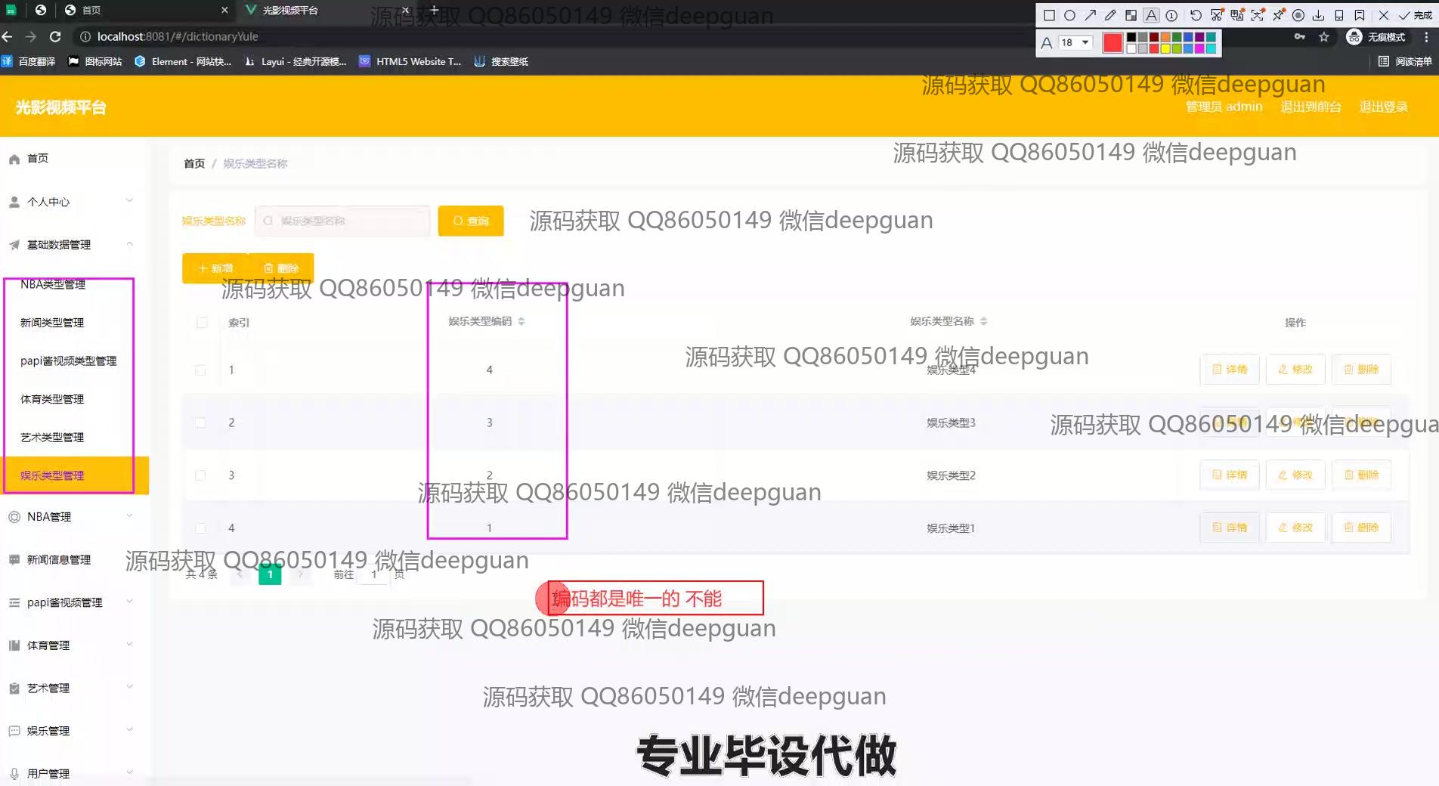1439x786 pixels.
Task: Bookmark page with star icon
Action: 1324,36
